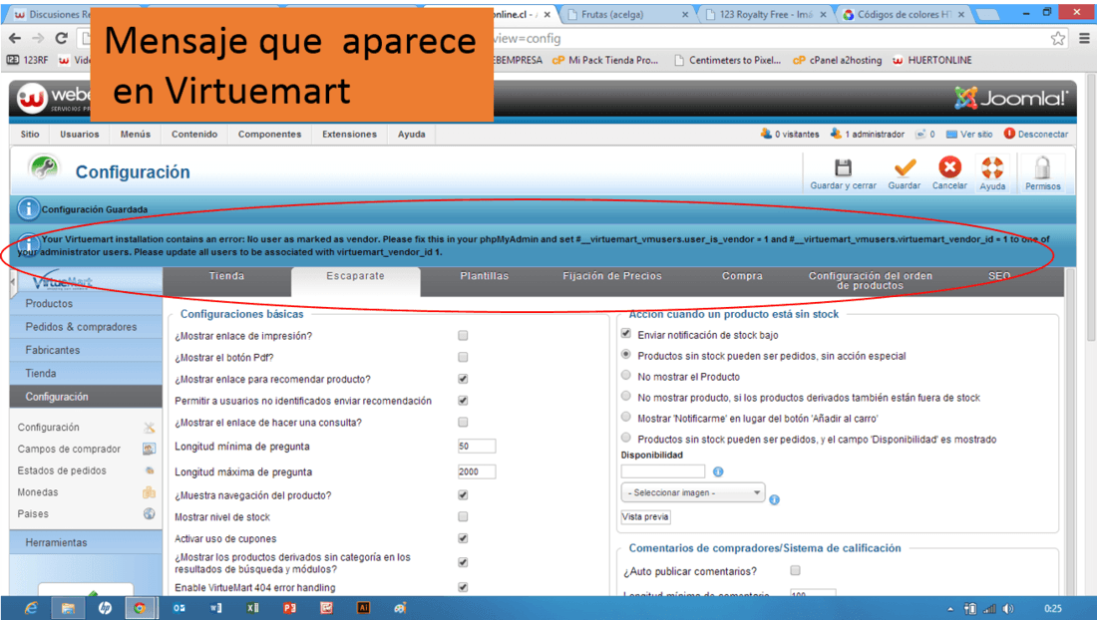Uncheck Enviar notificación de stock bajo
The image size is (1097, 620).
(x=626, y=333)
